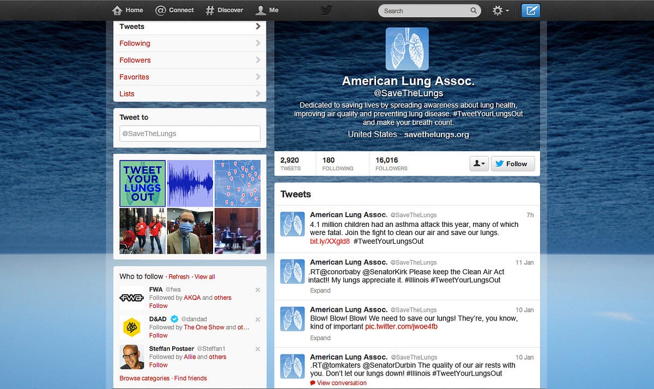Click Refresh in Who to follow
This screenshot has width=654, height=389.
[179, 276]
